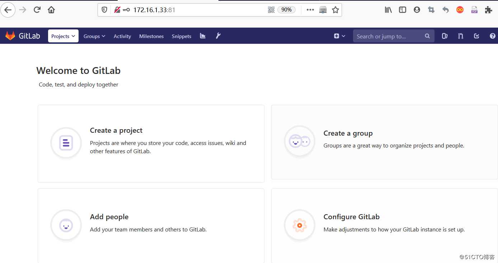The height and width of the screenshot is (263, 498).
Task: Open the Issues icon in navbar
Action: (445, 36)
